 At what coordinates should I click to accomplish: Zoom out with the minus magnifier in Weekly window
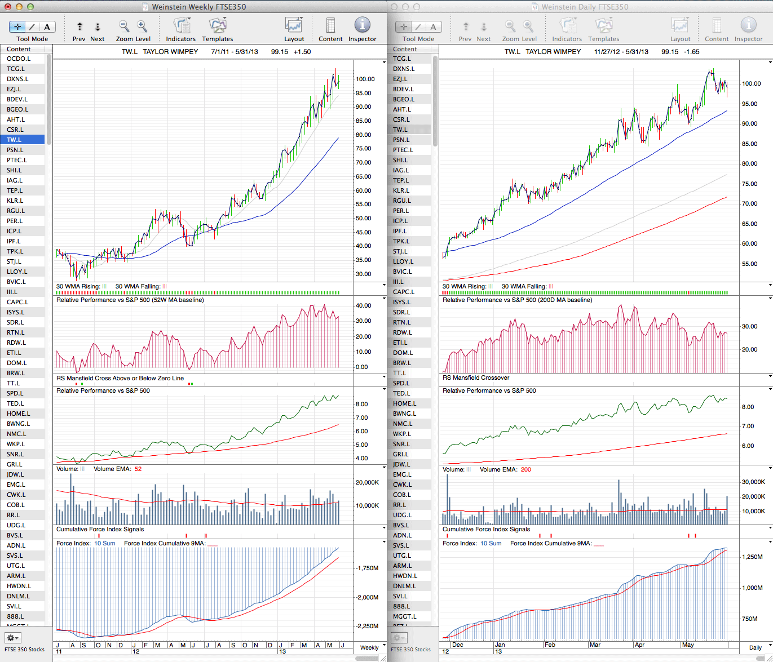124,26
